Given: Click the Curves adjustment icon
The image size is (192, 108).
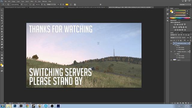Looking at the screenshot, I should coord(180,25).
